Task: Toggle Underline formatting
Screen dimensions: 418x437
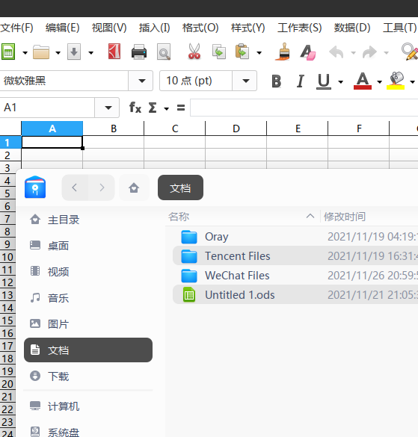Action: pos(324,81)
